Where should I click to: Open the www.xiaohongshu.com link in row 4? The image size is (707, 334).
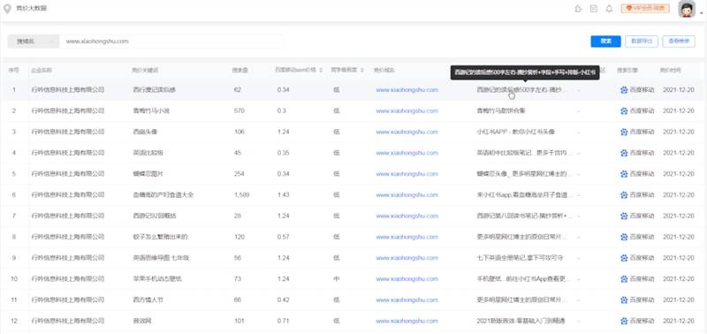pos(407,153)
